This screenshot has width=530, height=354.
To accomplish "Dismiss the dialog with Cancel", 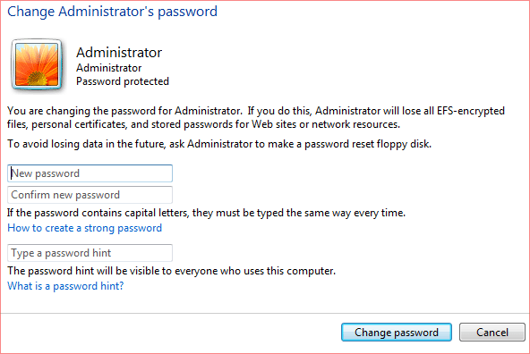I will (492, 333).
